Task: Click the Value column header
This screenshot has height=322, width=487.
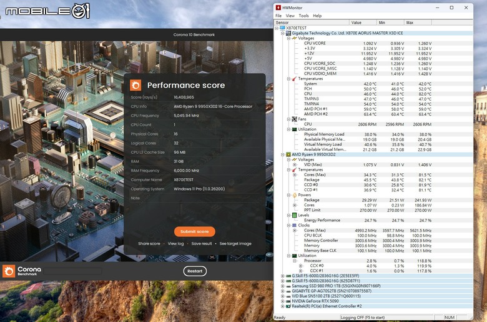Action: tap(363, 23)
